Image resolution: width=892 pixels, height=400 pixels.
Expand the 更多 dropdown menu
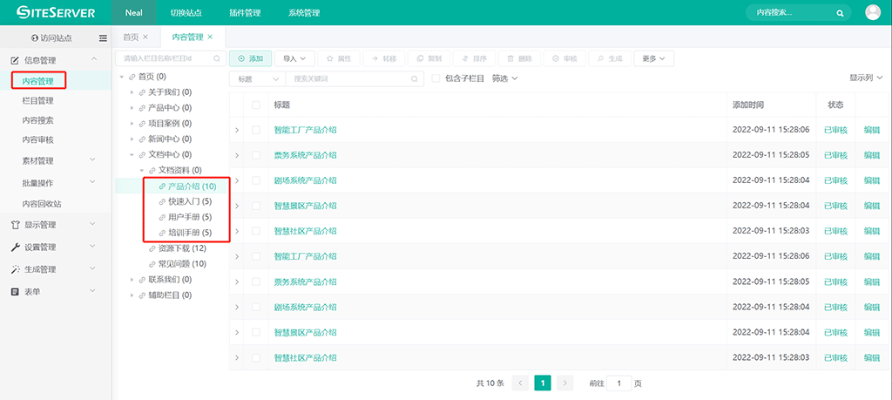pyautogui.click(x=653, y=58)
